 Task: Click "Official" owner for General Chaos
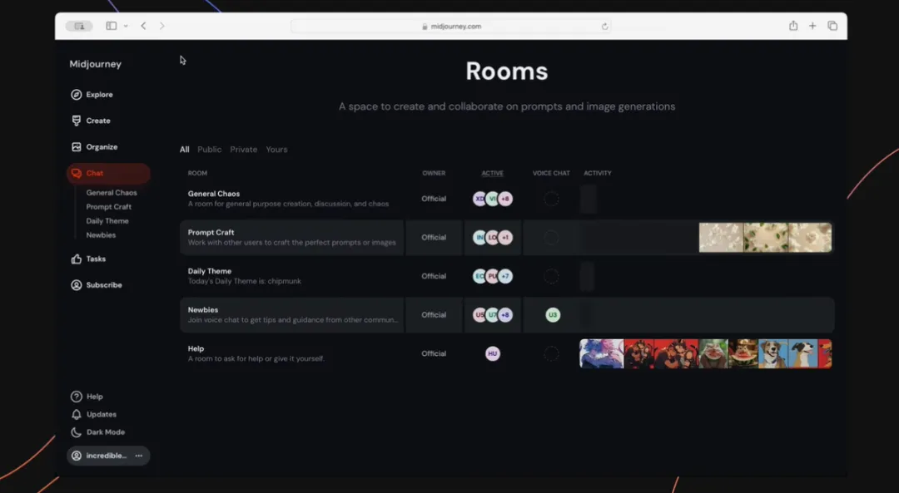pos(434,199)
